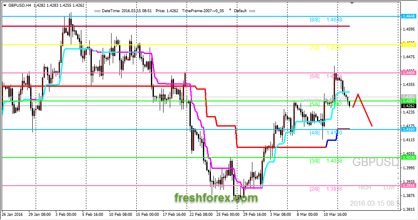
Task: Click the 1.4475 price axis value
Action: click(409, 57)
